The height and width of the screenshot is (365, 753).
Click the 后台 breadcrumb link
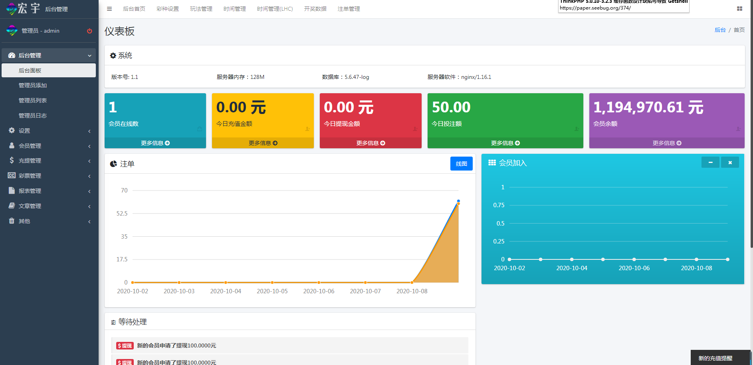click(720, 30)
